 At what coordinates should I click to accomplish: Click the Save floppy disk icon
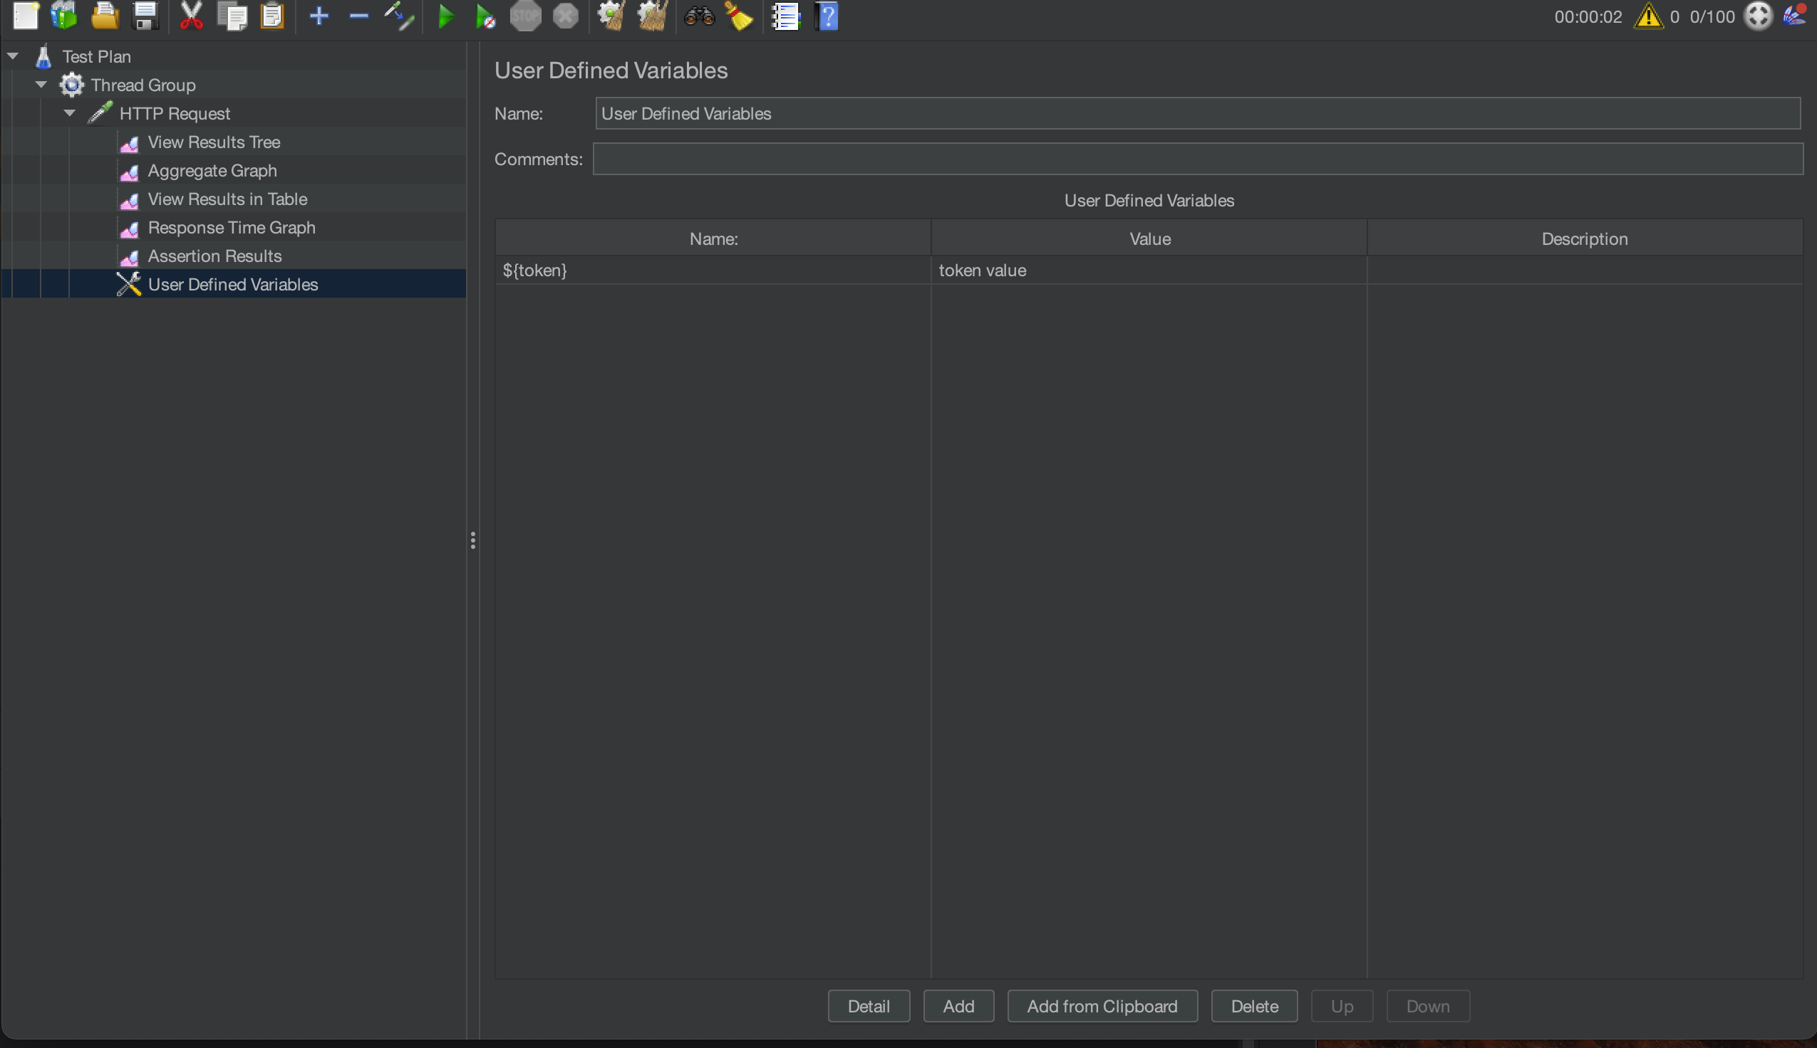[x=145, y=16]
